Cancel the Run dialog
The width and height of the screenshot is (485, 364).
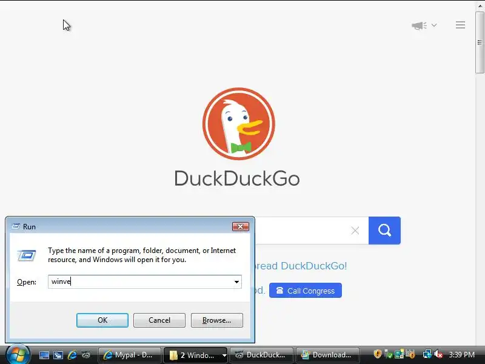click(159, 320)
